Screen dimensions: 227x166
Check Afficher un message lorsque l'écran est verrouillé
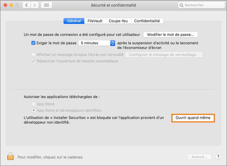click(x=33, y=55)
